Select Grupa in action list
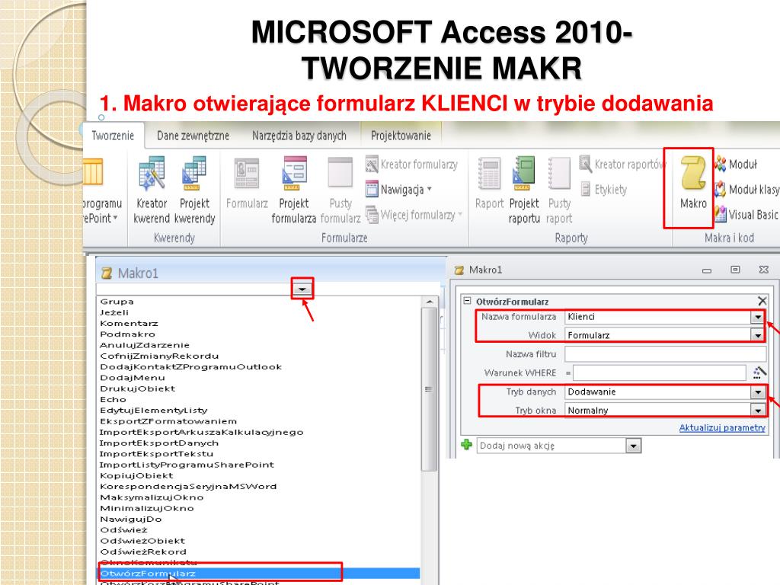The width and height of the screenshot is (780, 585). point(117,302)
